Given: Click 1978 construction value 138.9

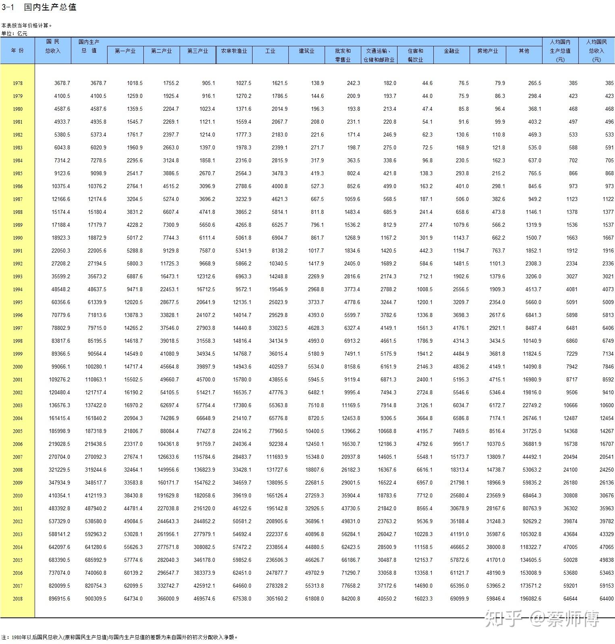Looking at the screenshot, I should [317, 83].
